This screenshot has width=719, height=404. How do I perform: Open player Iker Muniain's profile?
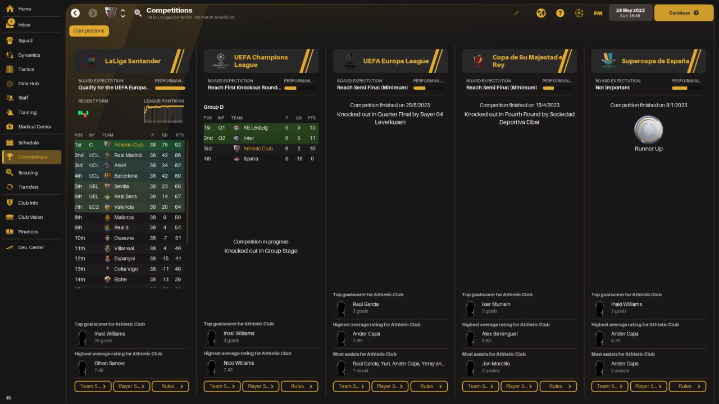496,304
